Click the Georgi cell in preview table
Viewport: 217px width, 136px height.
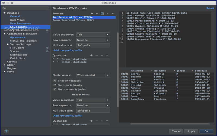135,74
